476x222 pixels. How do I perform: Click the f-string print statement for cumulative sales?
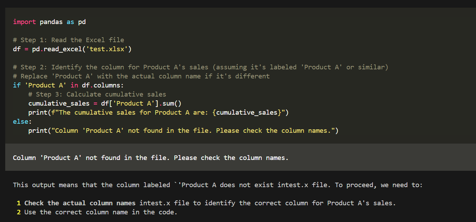coord(159,113)
